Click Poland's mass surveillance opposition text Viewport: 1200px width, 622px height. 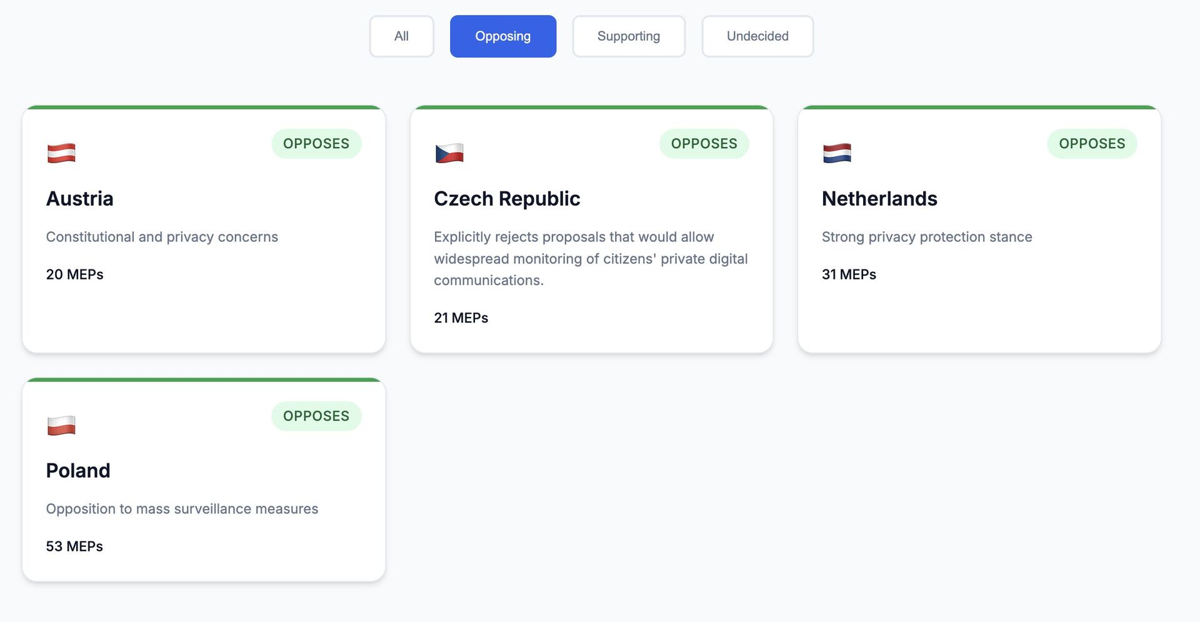[182, 509]
